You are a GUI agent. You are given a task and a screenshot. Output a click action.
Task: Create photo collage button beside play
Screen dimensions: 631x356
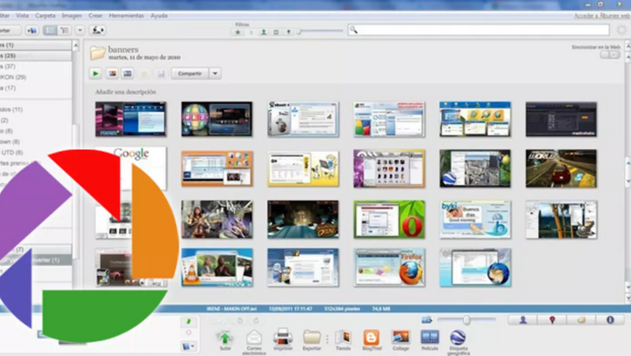click(x=112, y=73)
